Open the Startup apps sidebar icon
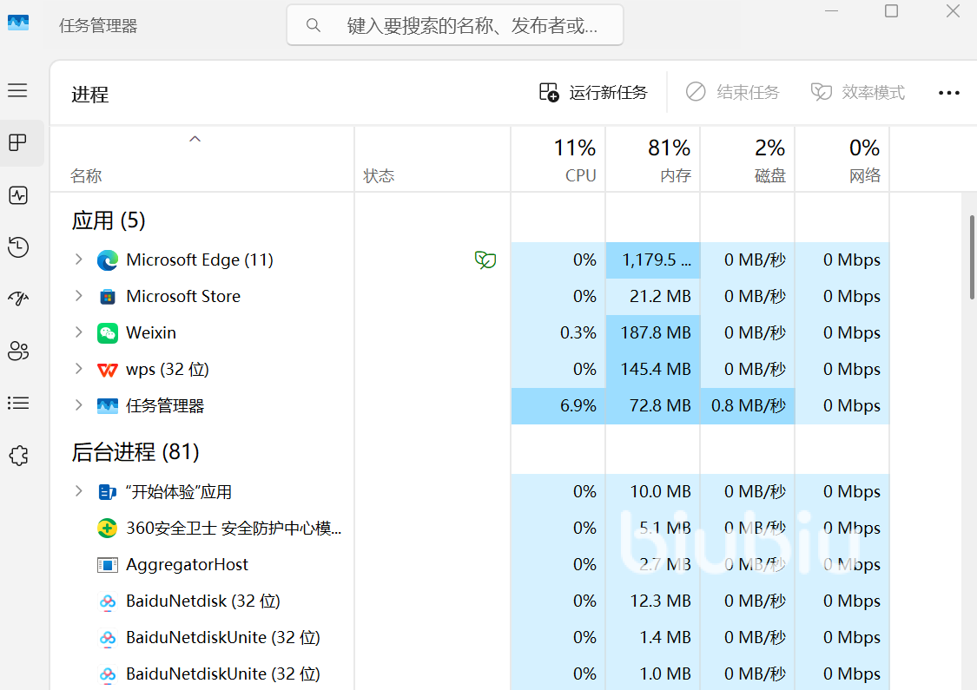Viewport: 977px width, 690px height. 18,299
